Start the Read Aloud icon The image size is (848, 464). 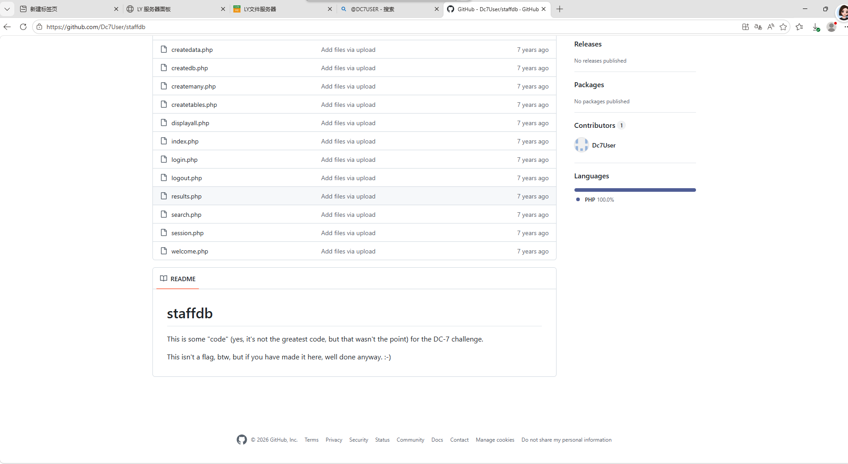(771, 27)
